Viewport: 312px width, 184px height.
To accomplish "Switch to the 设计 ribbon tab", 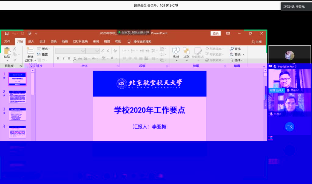I will (42, 41).
